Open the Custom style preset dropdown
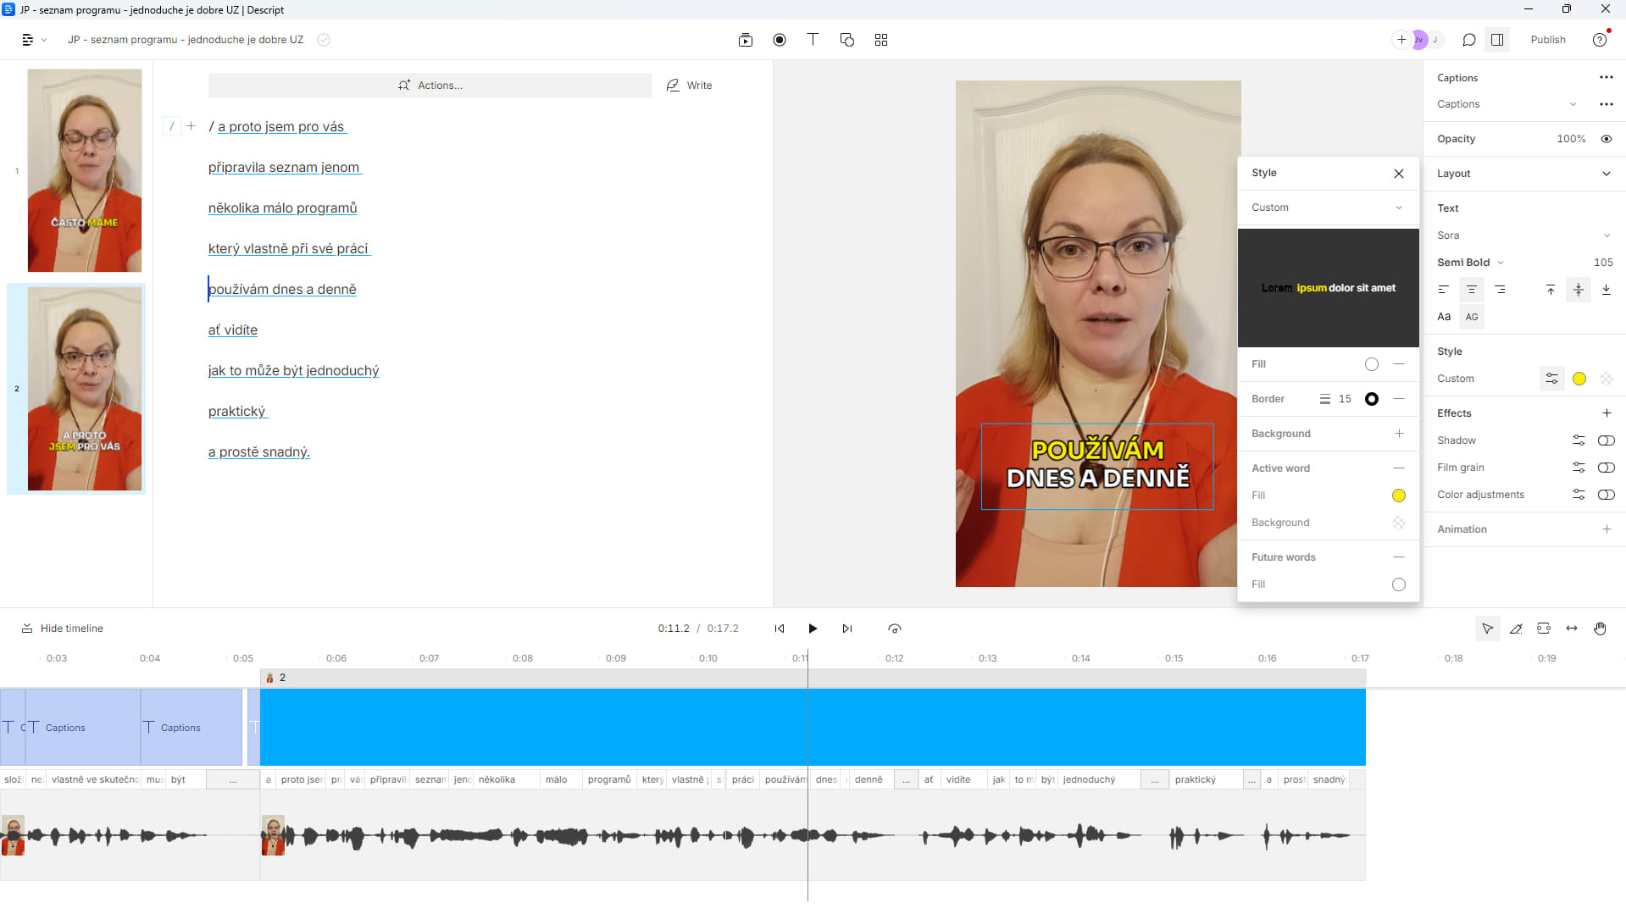1626x914 pixels. click(1327, 208)
